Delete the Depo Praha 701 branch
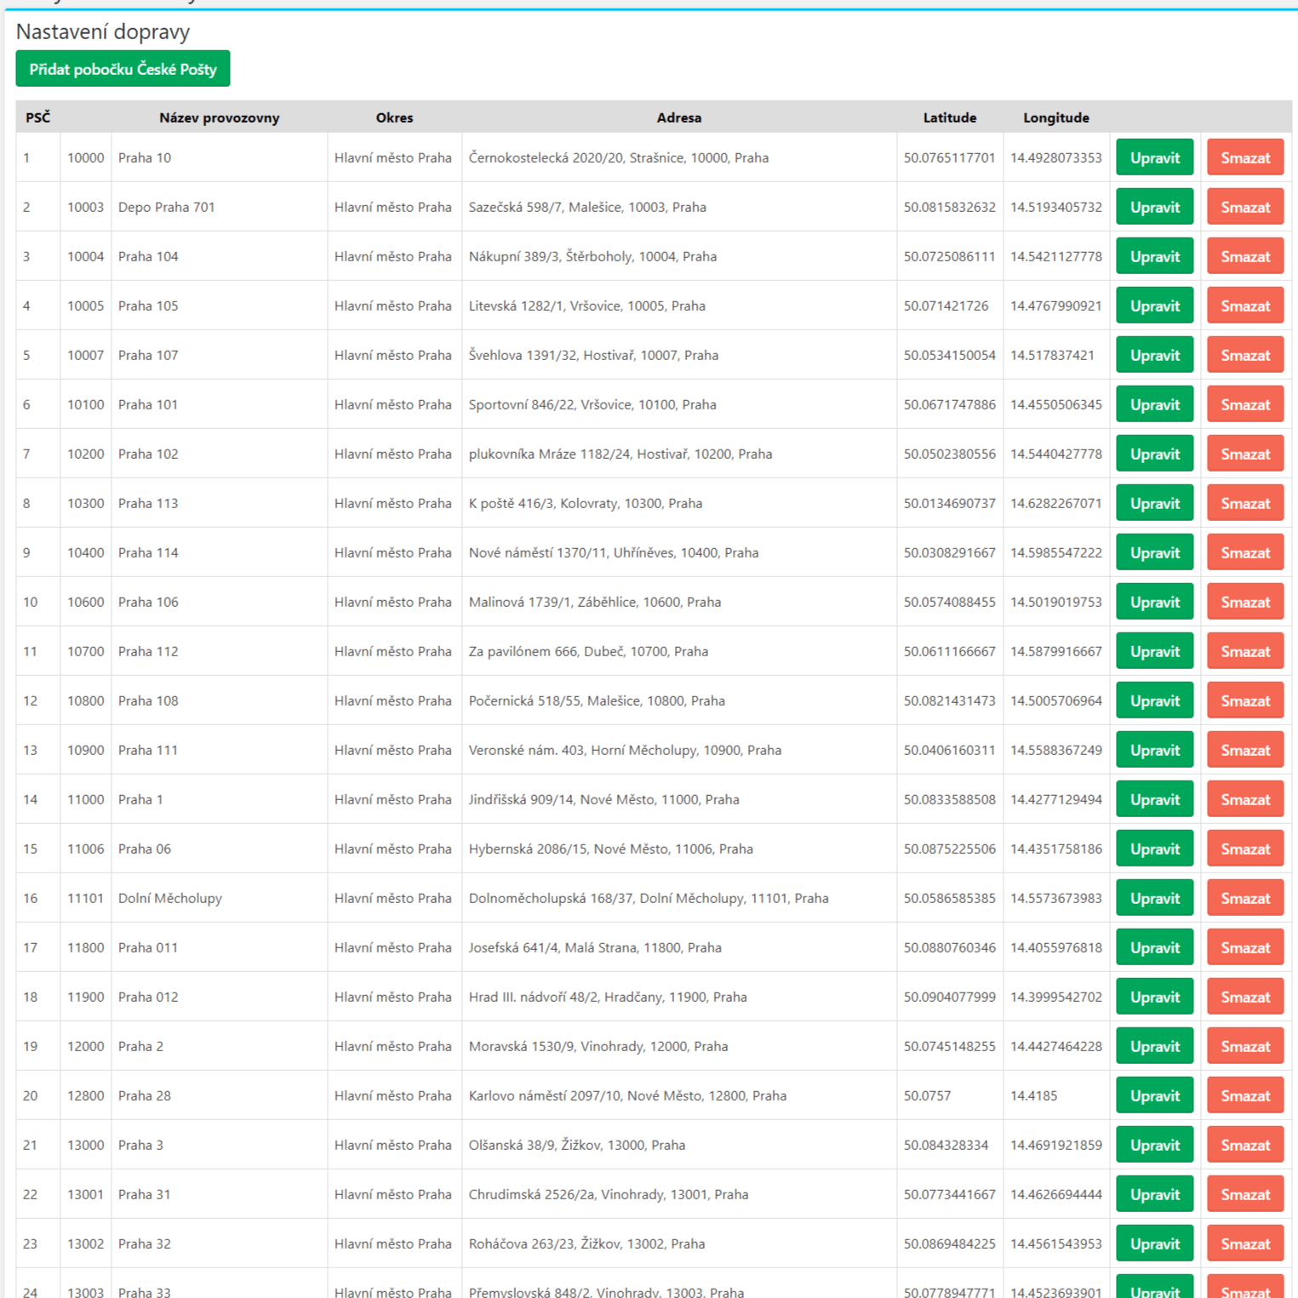 pos(1244,207)
